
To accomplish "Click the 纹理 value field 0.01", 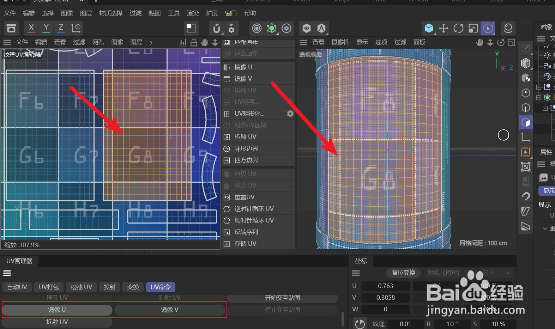I will (405, 324).
